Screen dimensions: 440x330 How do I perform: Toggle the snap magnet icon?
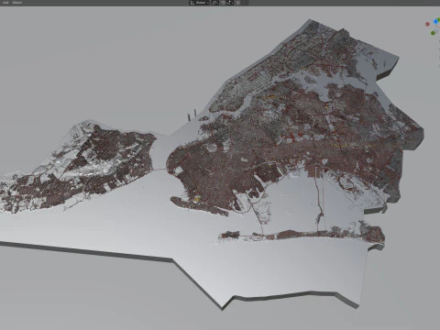[x=223, y=3]
